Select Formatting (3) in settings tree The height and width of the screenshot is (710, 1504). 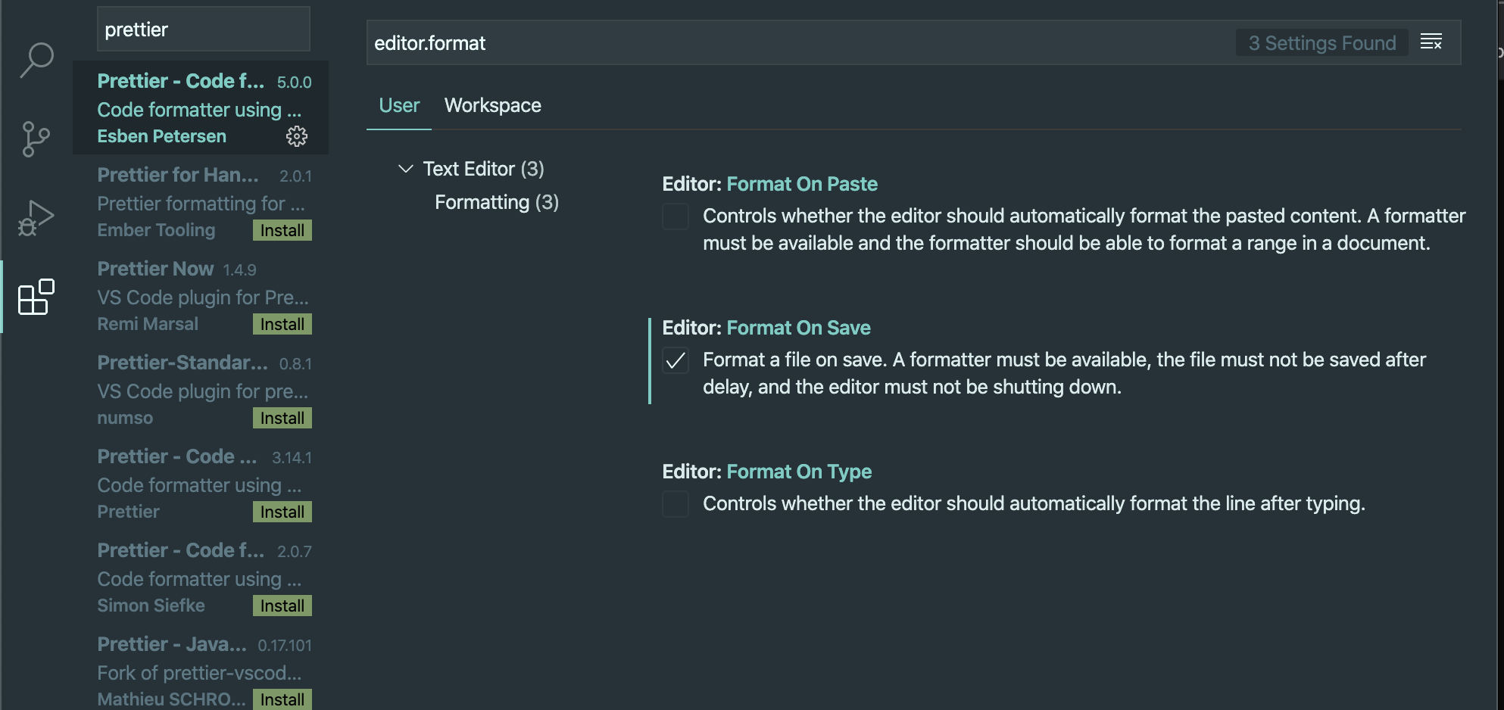[497, 202]
